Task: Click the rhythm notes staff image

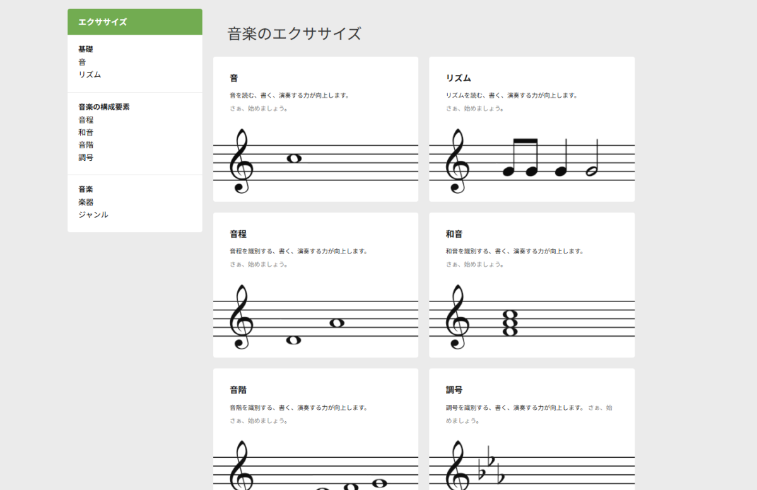Action: 532,161
